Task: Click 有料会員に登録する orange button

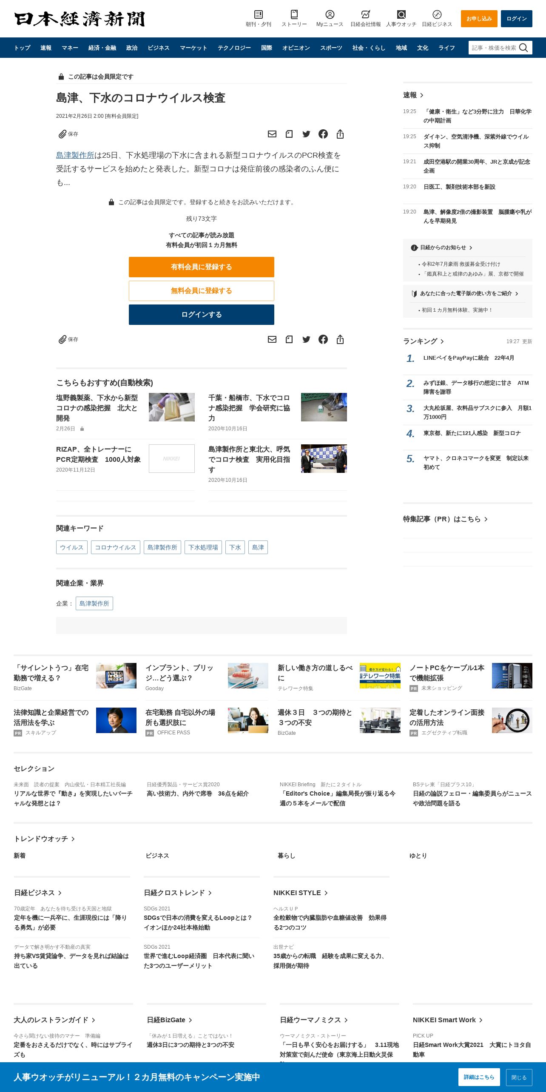Action: click(202, 267)
